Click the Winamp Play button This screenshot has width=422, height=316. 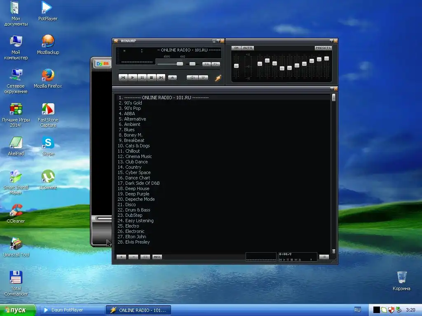(x=132, y=78)
